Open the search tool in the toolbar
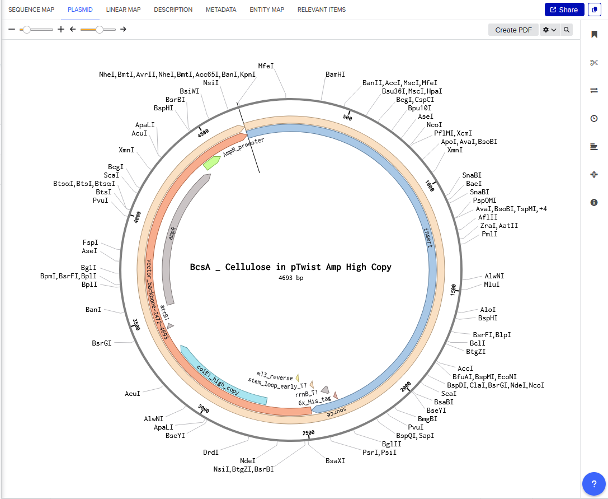 tap(566, 30)
